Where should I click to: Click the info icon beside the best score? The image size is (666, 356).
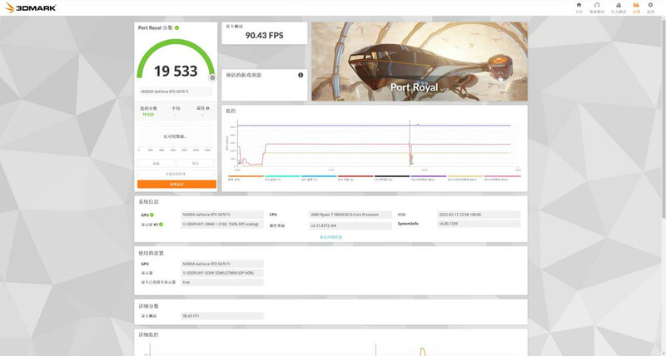point(207,108)
